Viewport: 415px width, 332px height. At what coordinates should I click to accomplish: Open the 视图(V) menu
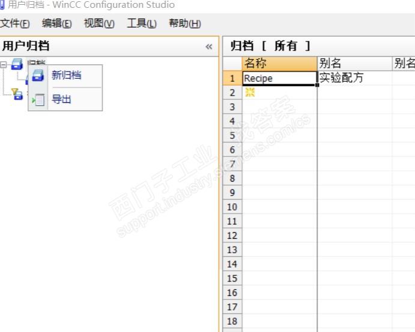click(99, 23)
